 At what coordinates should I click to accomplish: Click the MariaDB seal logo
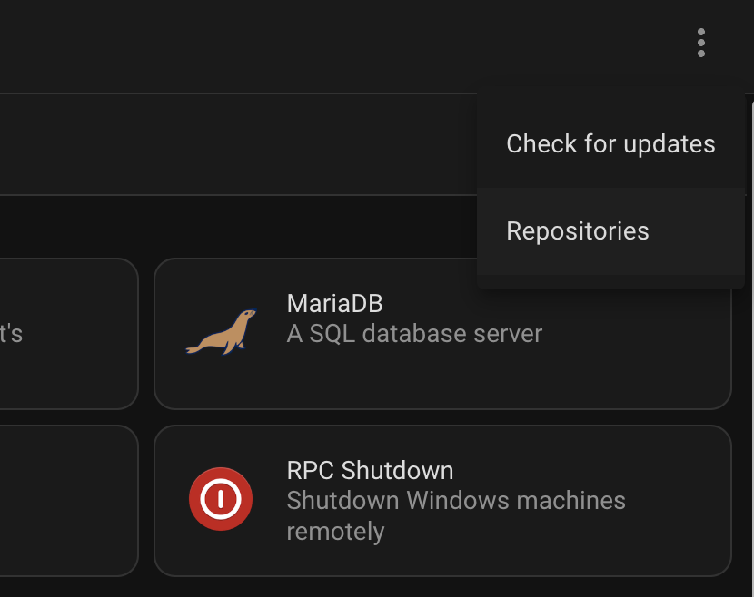point(221,332)
